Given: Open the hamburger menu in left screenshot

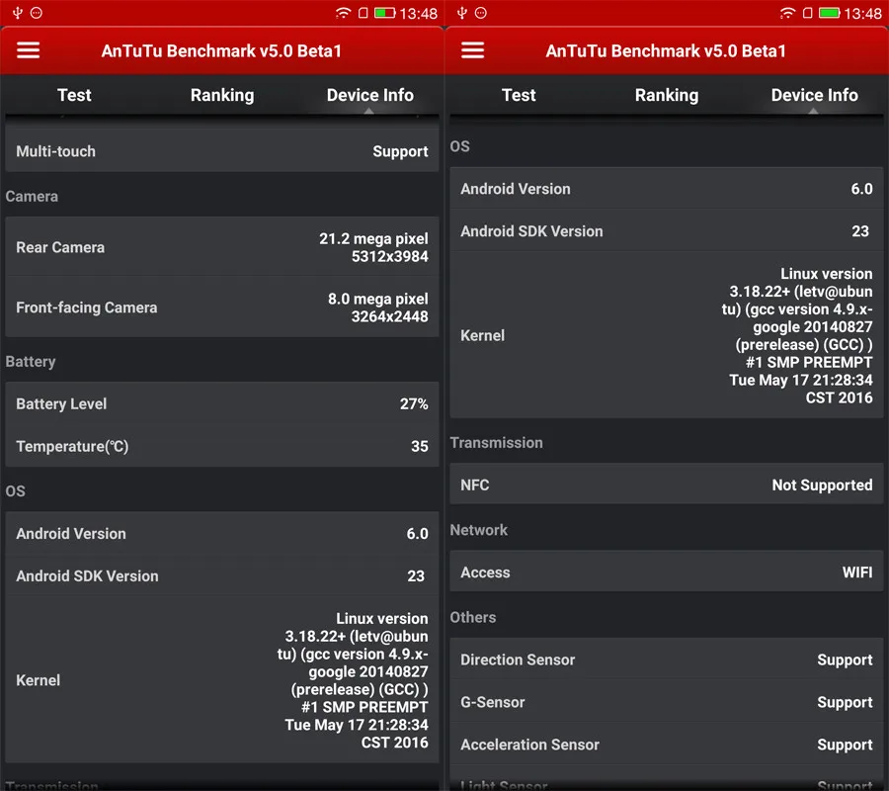Looking at the screenshot, I should pyautogui.click(x=28, y=50).
